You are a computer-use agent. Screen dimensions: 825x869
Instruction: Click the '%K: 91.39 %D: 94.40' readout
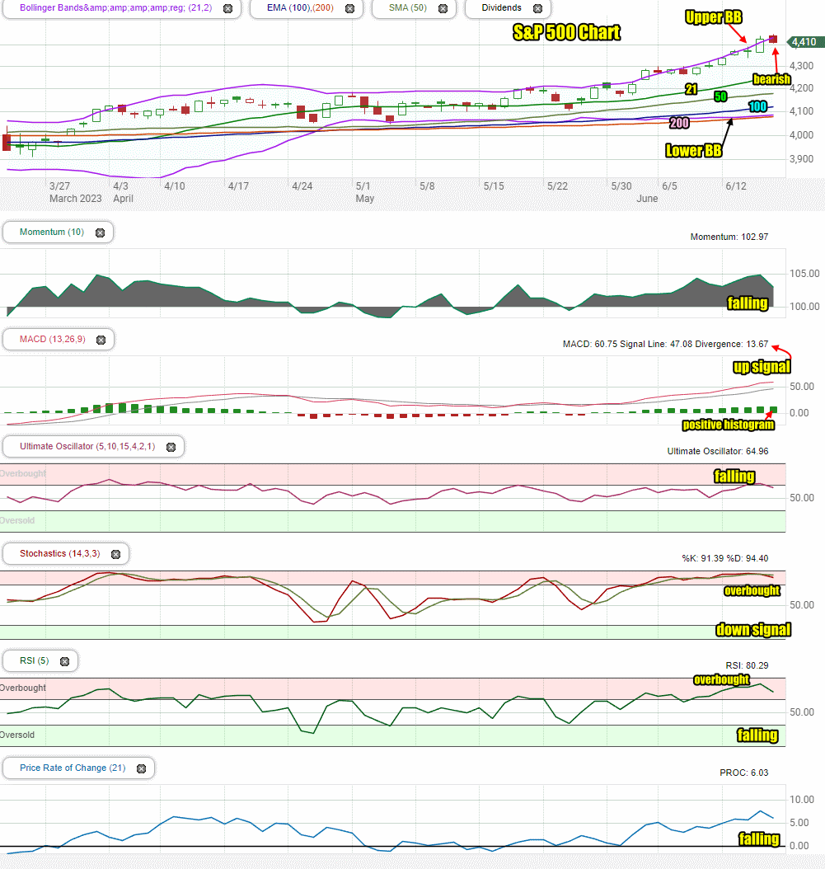[724, 558]
